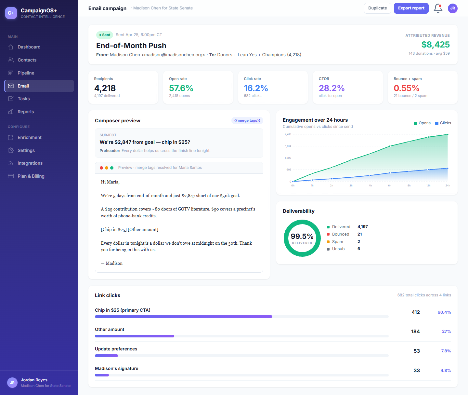
Task: Open the JR profile avatar in header
Action: pyautogui.click(x=453, y=8)
